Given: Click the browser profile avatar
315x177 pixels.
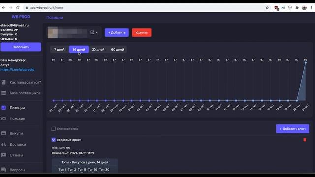Looking at the screenshot, I should (304, 8).
